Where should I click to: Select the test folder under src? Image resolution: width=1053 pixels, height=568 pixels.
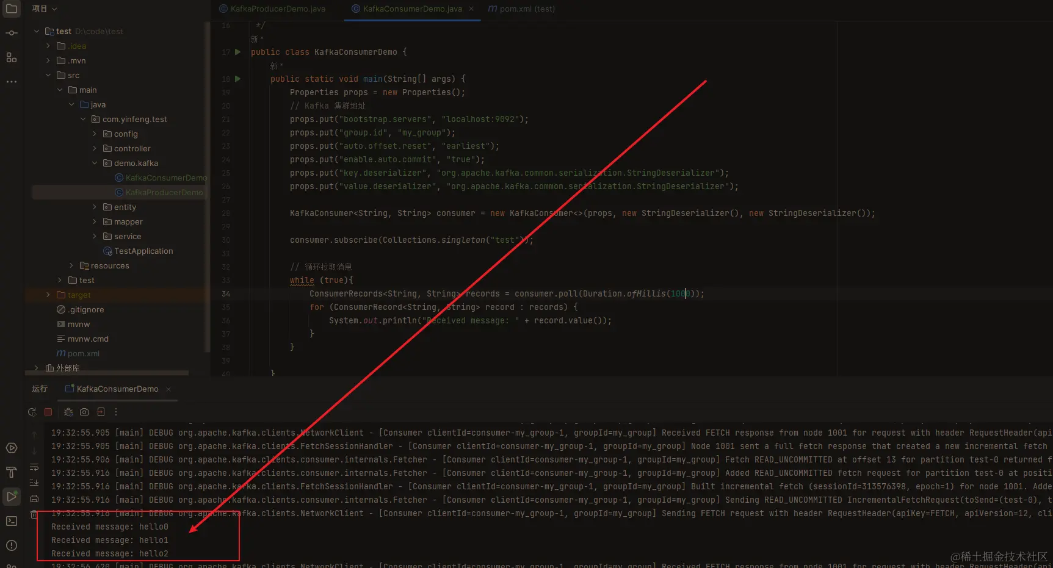(x=81, y=280)
